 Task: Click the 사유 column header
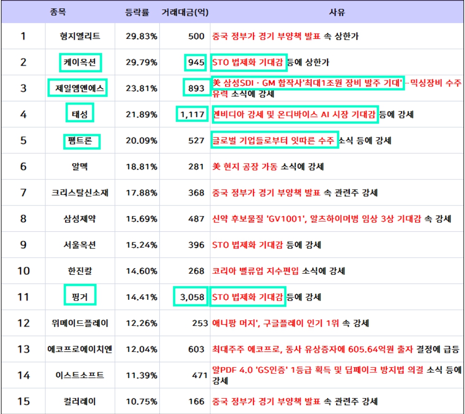337,12
